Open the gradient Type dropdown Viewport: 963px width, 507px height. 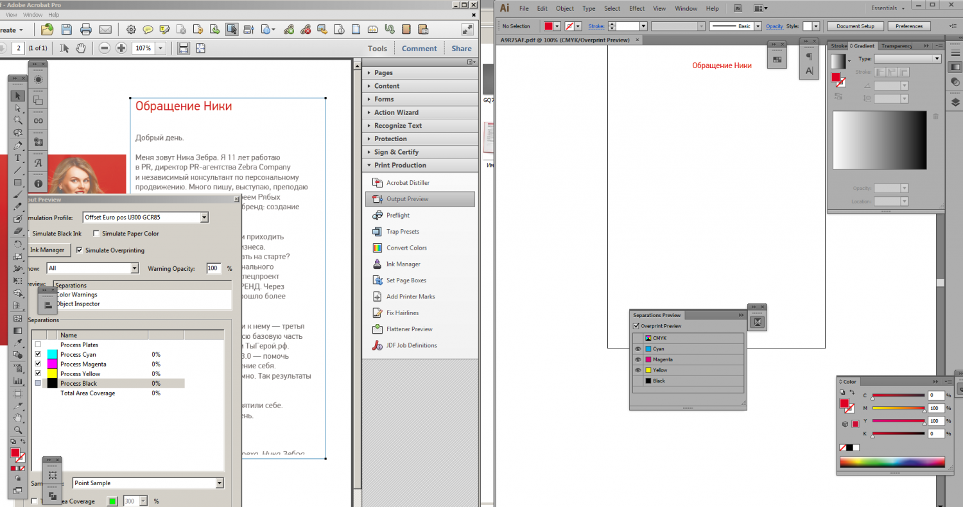tap(907, 58)
